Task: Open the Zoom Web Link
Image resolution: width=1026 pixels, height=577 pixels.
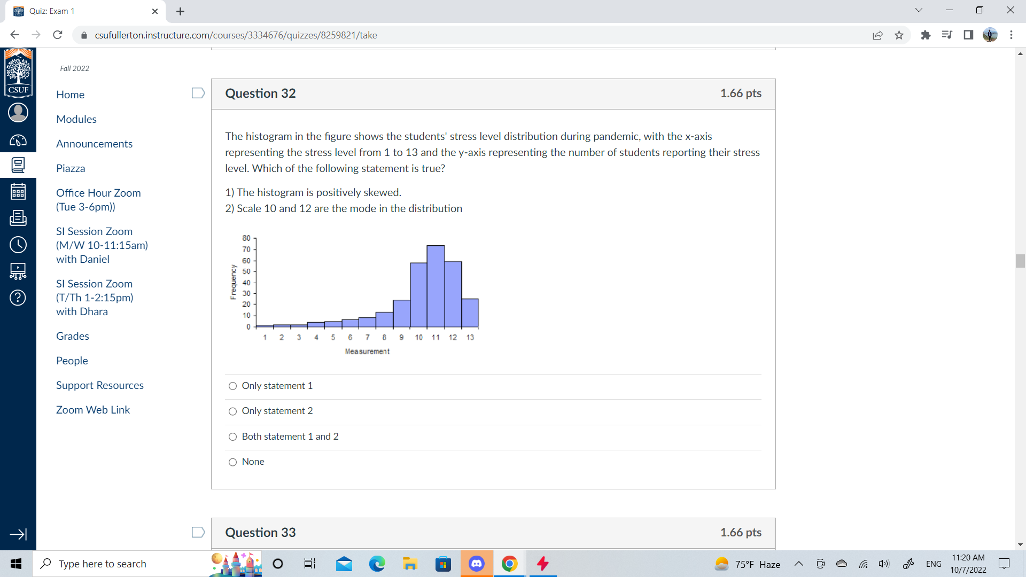Action: [x=93, y=410]
